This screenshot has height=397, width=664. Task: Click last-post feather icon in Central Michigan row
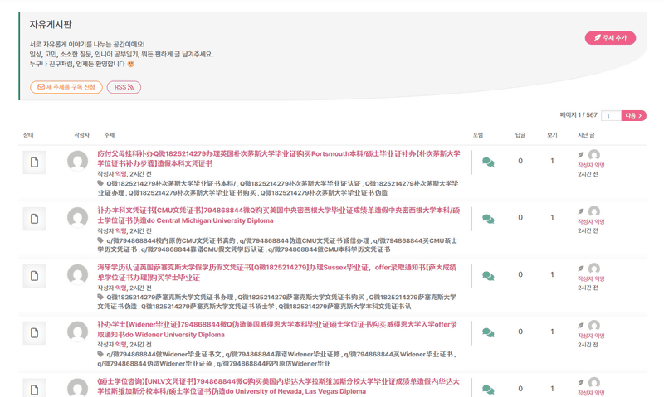point(581,211)
